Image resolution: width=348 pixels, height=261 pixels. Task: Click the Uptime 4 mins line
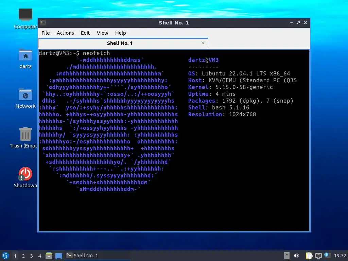212,94
